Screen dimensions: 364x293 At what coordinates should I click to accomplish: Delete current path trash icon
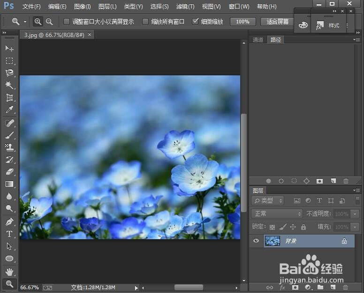346,181
